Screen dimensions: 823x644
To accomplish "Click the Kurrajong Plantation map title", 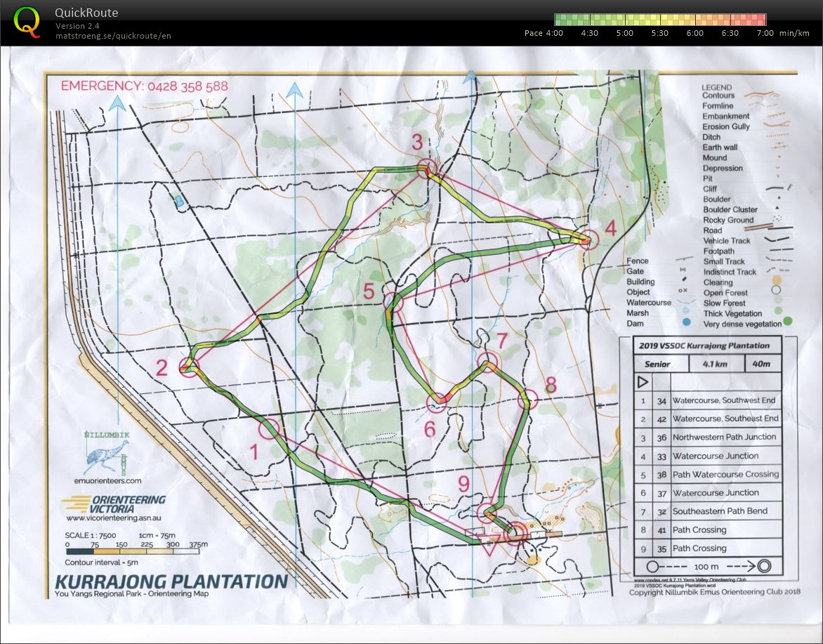I will [x=171, y=581].
